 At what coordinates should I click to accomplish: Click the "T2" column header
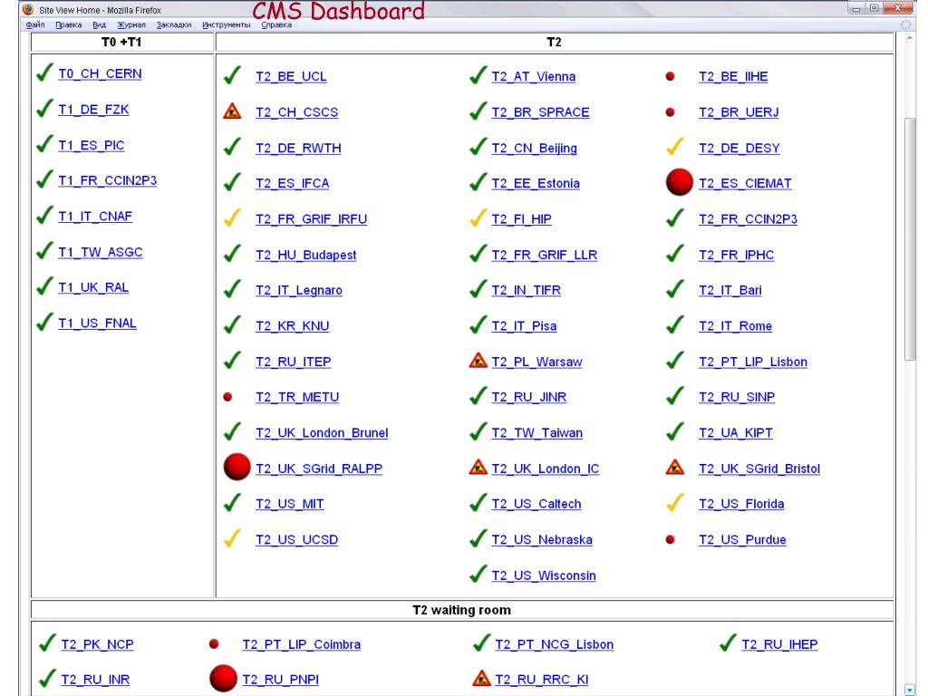pyautogui.click(x=555, y=42)
